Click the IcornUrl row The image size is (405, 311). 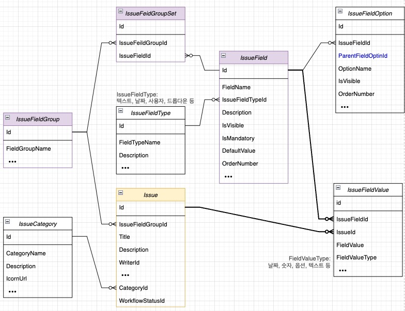pos(38,279)
